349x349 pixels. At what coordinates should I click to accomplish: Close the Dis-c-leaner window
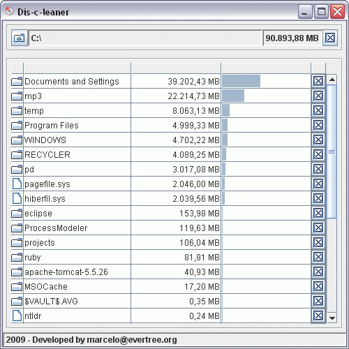[338, 12]
